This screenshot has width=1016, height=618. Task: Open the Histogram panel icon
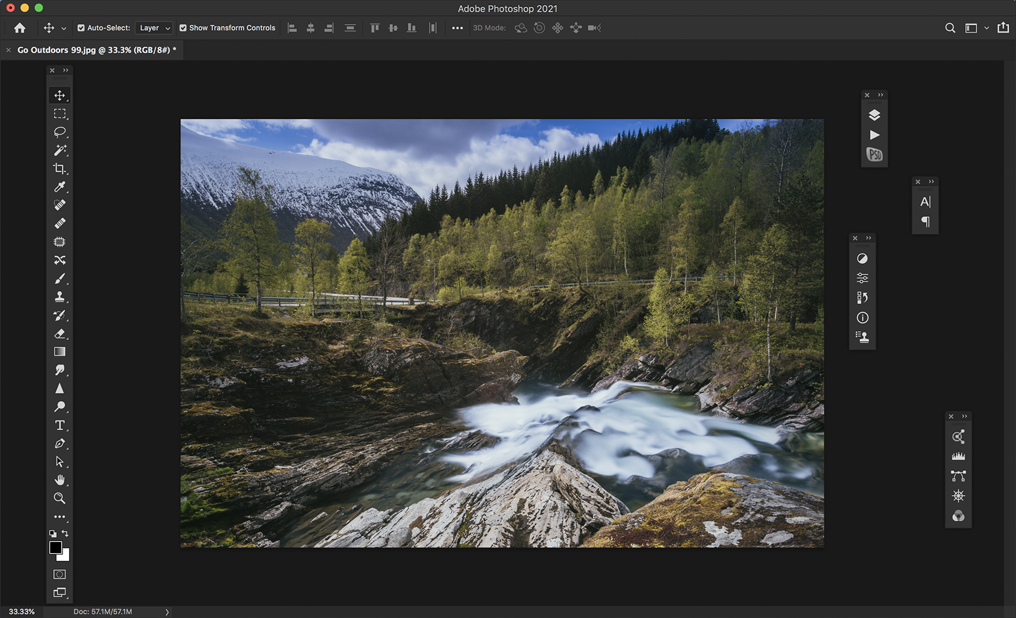(x=958, y=457)
